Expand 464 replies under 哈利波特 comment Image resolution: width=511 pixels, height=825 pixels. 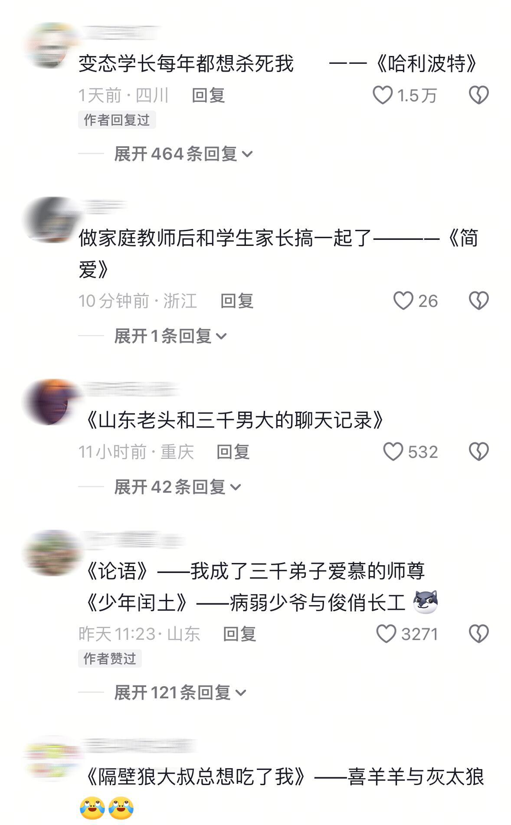(183, 154)
